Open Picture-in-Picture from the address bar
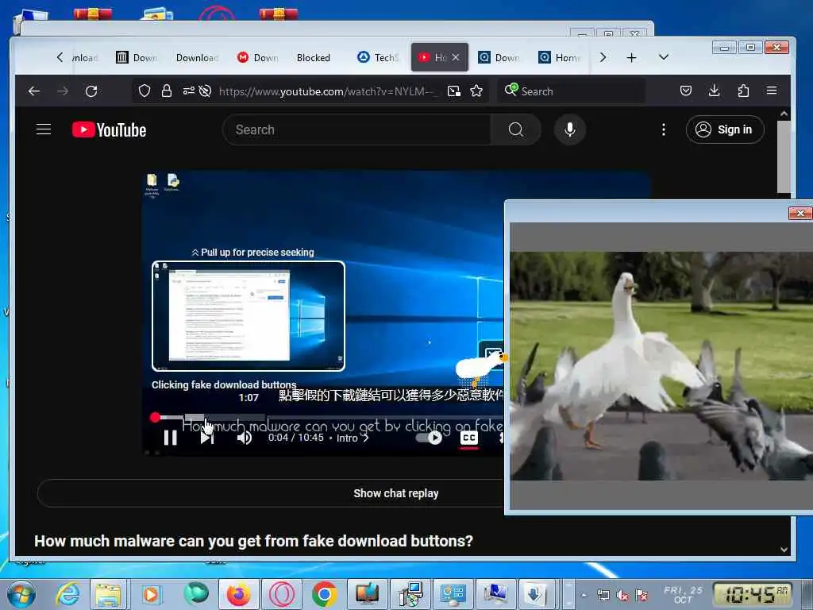The width and height of the screenshot is (813, 610). (x=453, y=91)
